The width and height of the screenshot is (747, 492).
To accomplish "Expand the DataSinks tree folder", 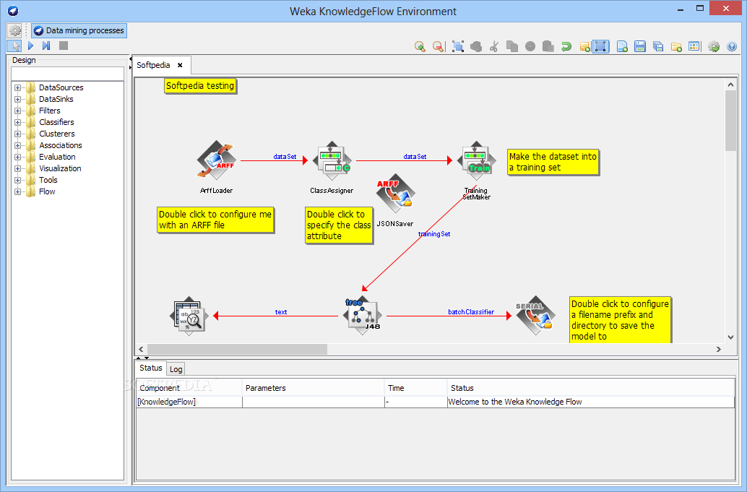I will click(x=17, y=99).
